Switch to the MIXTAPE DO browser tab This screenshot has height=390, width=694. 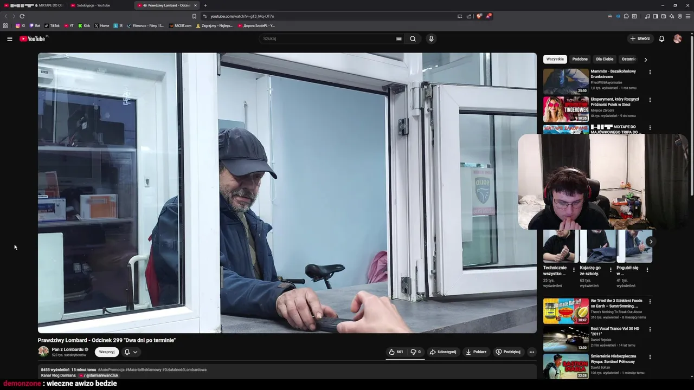[34, 5]
